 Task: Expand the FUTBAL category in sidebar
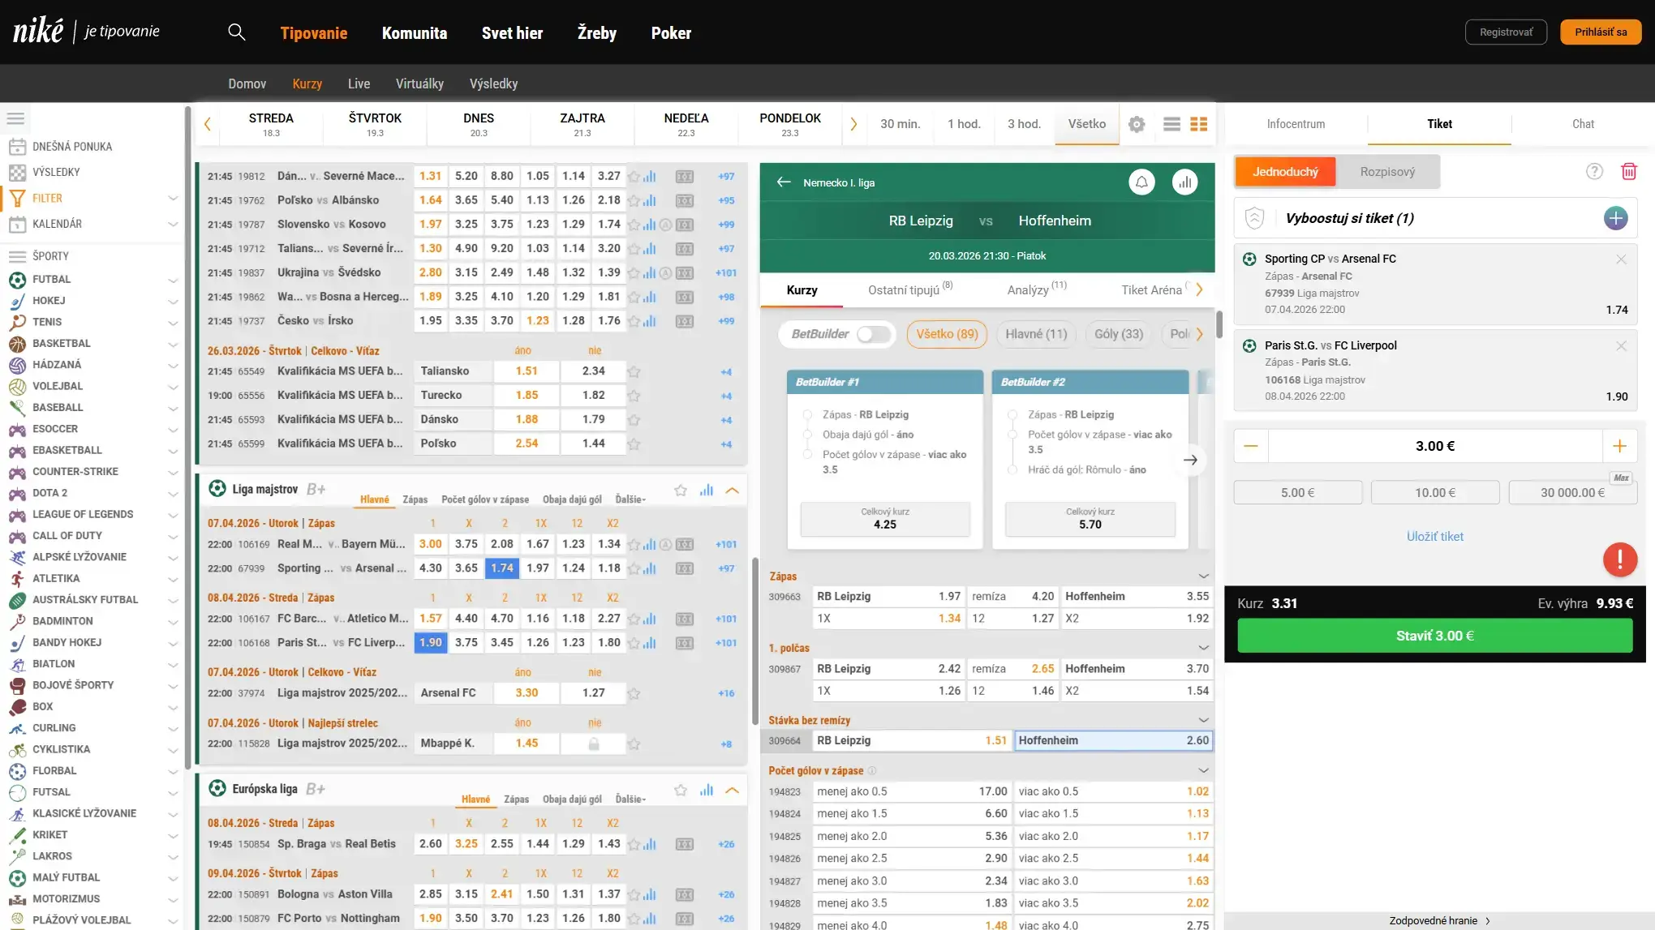pos(173,279)
